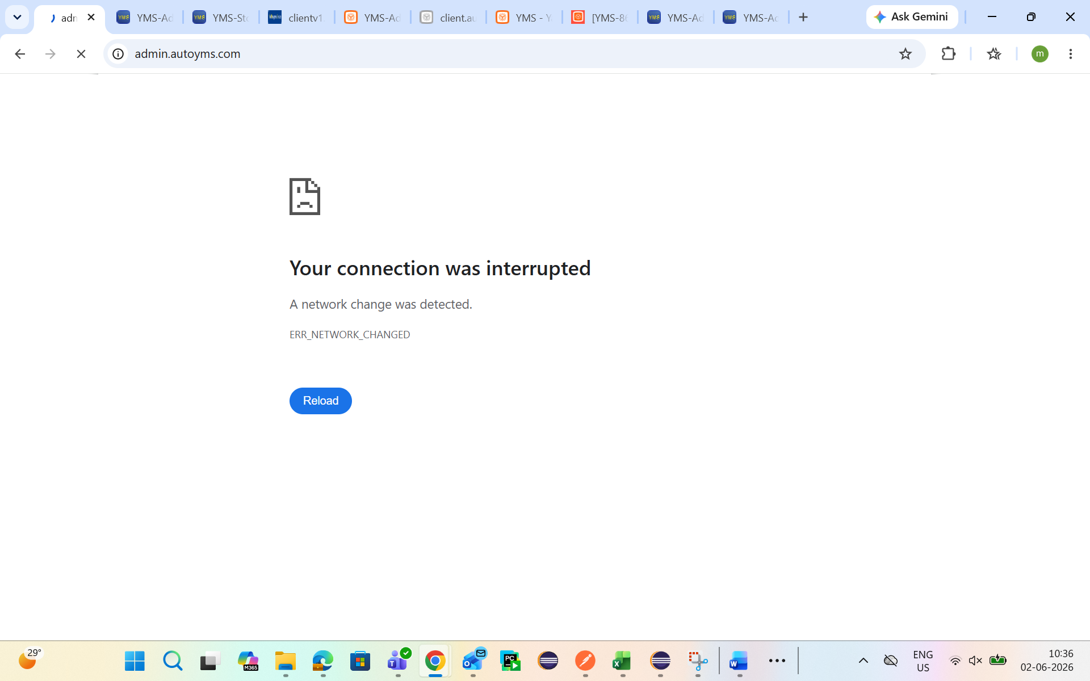Viewport: 1090px width, 681px height.
Task: Launch Excel from the taskbar
Action: pos(623,661)
